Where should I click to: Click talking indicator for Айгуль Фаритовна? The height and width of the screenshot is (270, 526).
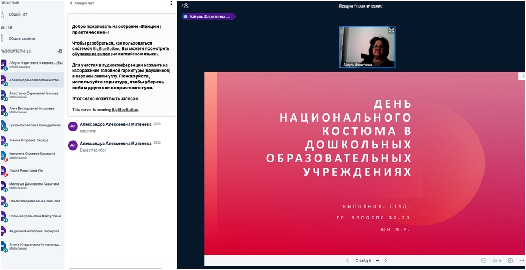208,17
